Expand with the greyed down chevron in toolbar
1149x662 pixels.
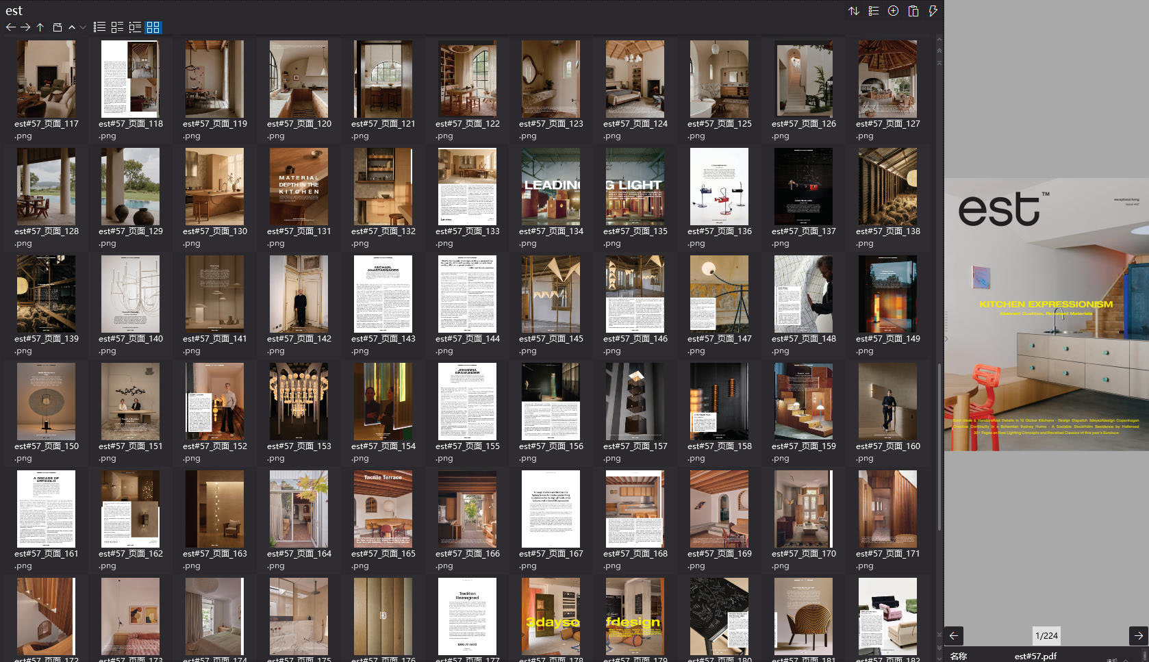pyautogui.click(x=83, y=27)
